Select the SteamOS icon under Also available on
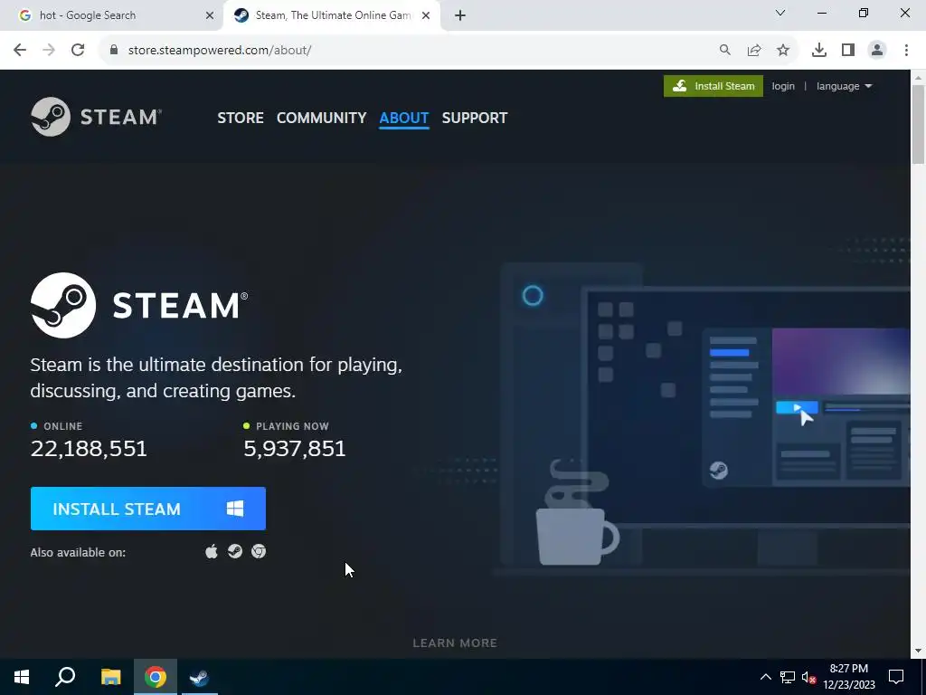 235,551
